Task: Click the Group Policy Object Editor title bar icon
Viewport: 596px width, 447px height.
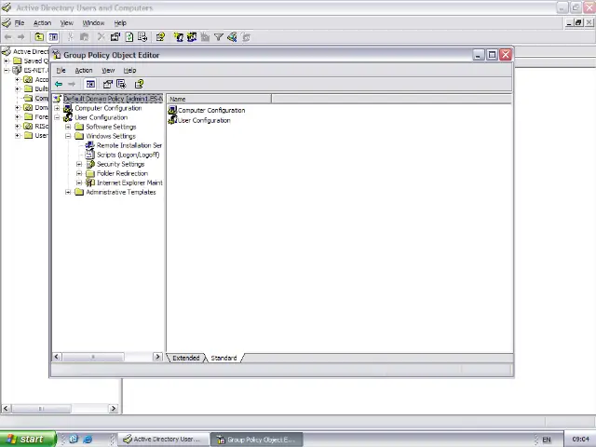Action: pos(57,55)
